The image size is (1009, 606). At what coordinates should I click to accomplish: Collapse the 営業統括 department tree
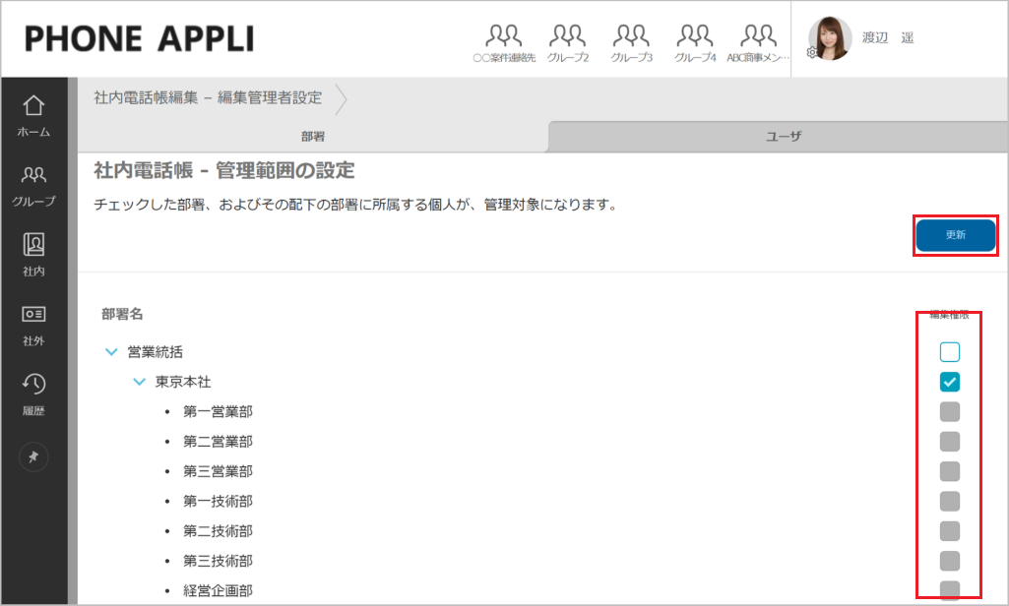tap(111, 352)
